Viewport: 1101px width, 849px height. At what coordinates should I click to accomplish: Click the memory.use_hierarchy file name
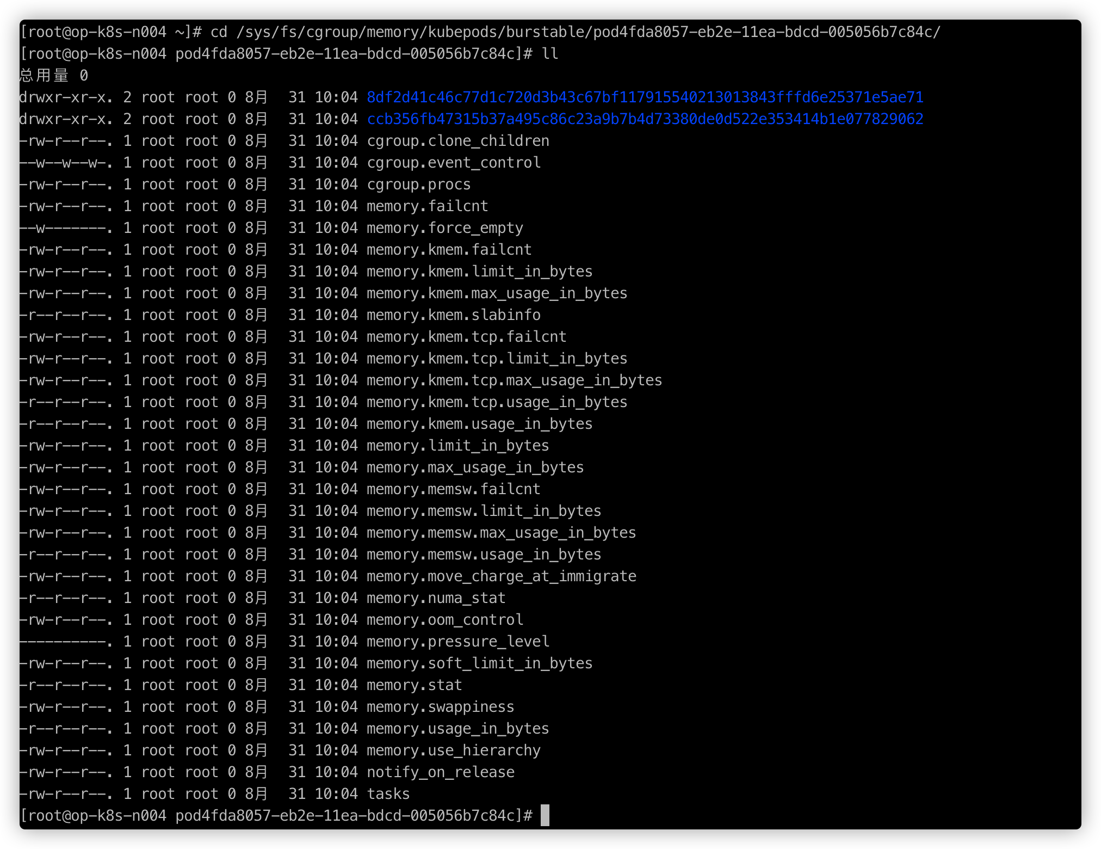(x=453, y=750)
